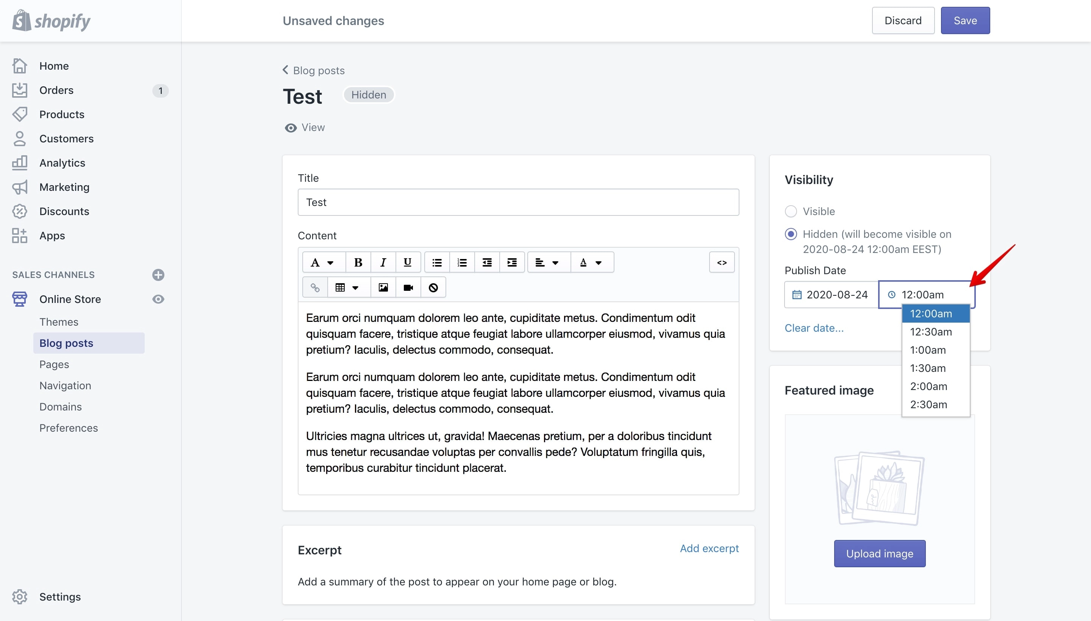
Task: Toggle italic formatting
Action: pos(383,262)
